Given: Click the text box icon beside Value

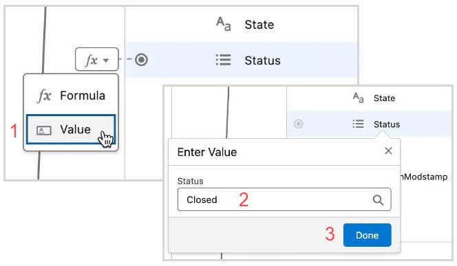Looking at the screenshot, I should (44, 130).
